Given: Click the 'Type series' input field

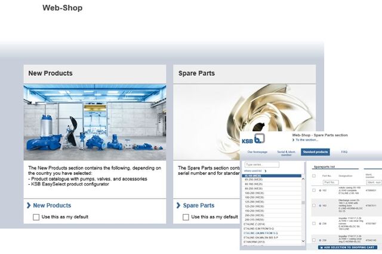Looking at the screenshot, I should pos(261,165).
